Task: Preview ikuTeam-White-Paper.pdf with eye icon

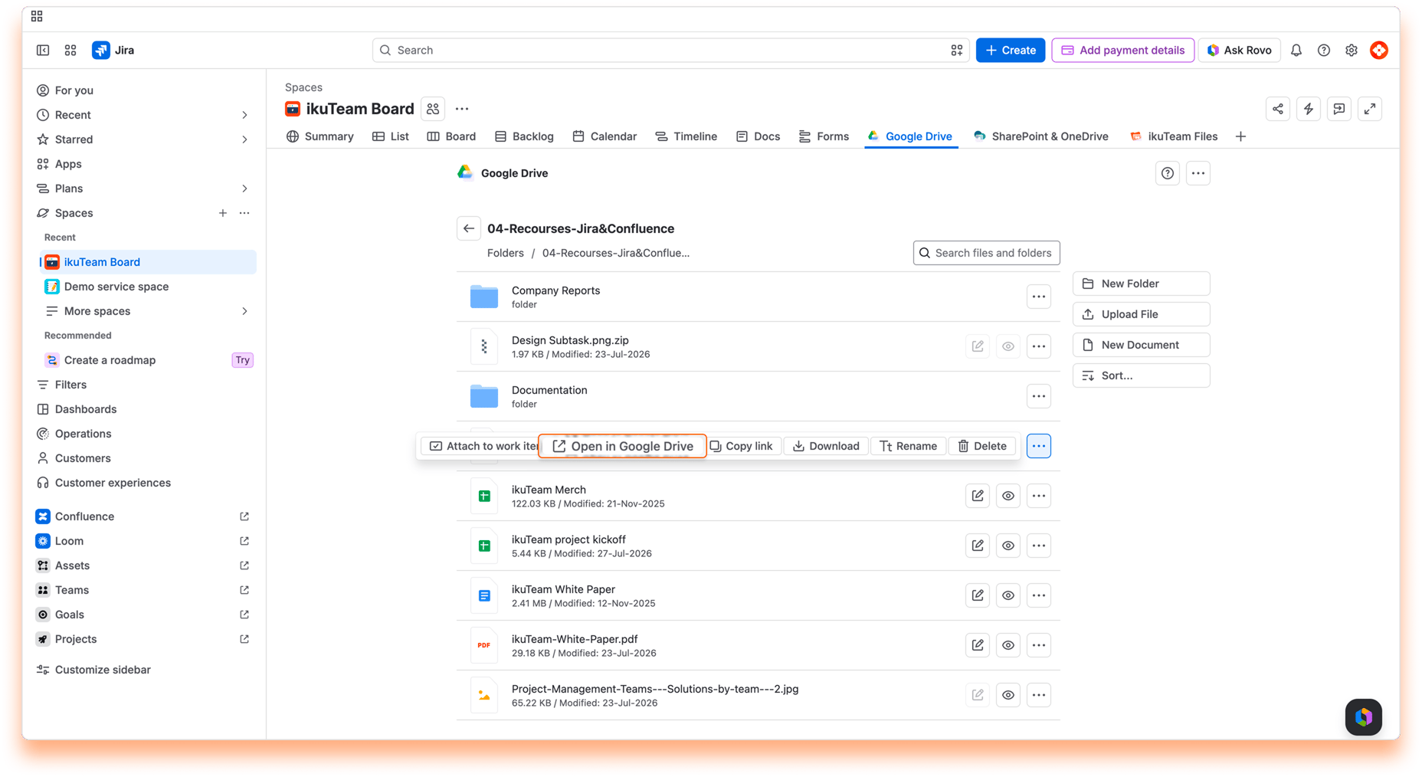Action: 1008,645
